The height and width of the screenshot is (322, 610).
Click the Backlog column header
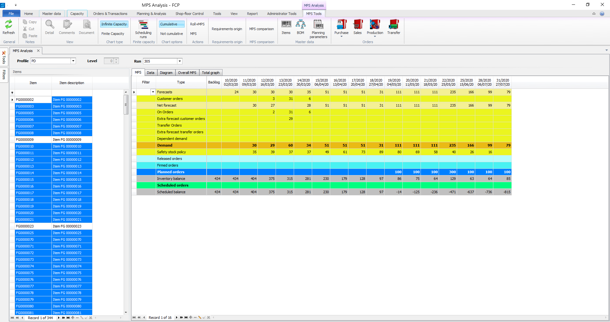pos(214,82)
